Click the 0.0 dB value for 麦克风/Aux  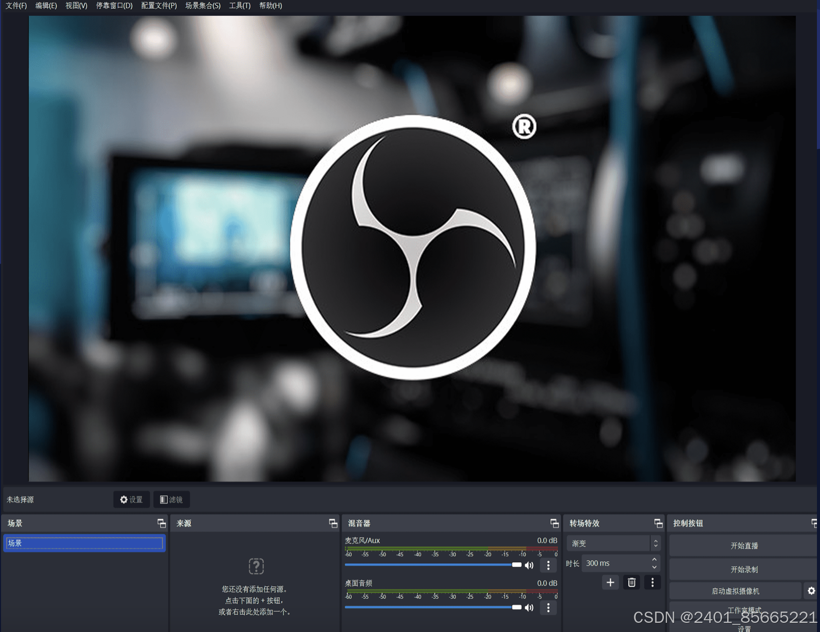click(x=547, y=540)
